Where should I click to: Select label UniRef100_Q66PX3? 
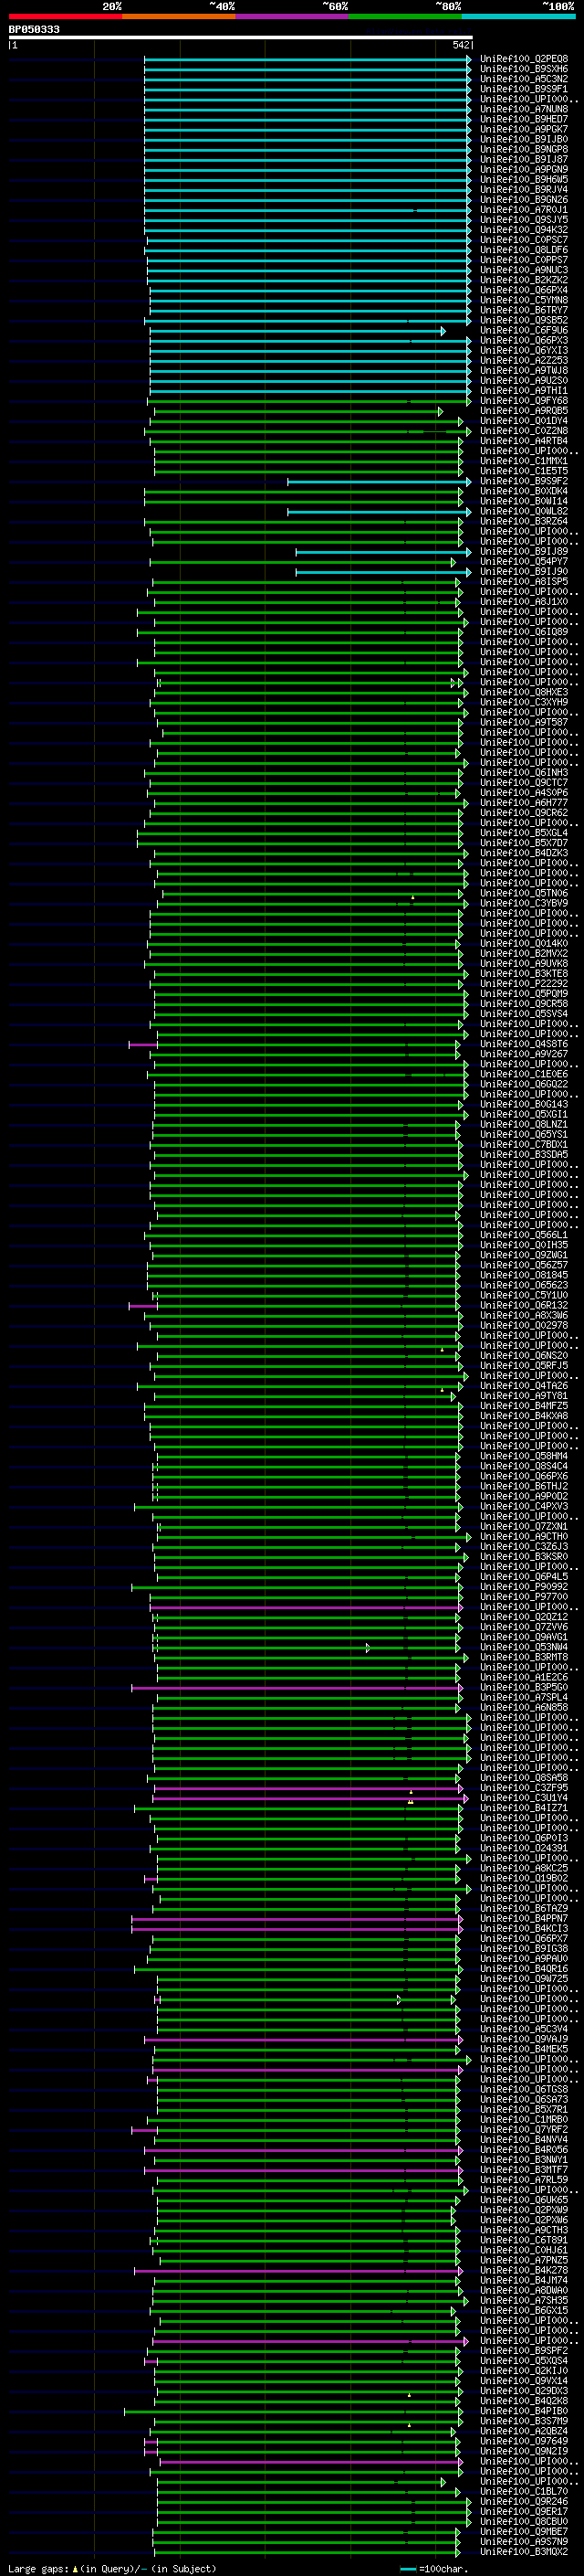click(524, 340)
